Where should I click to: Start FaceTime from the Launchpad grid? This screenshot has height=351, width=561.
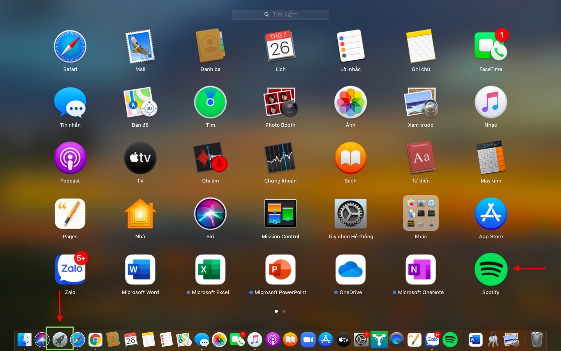tap(491, 46)
